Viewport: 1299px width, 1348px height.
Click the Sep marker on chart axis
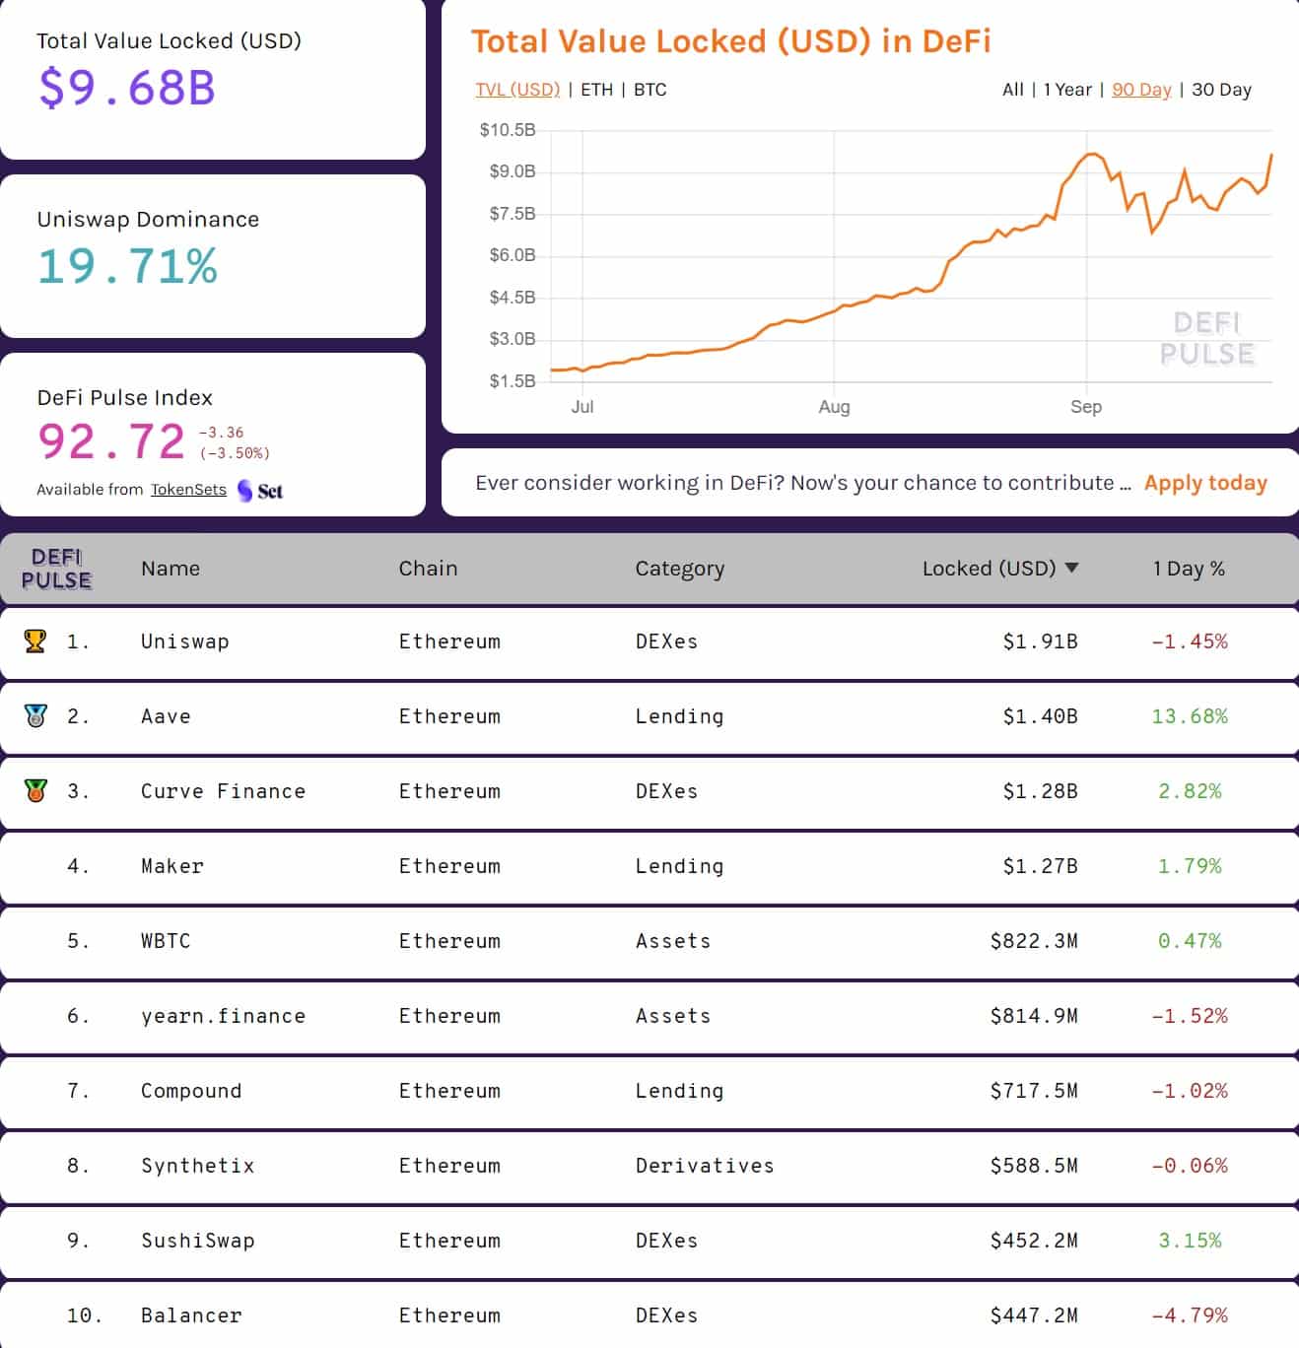pyautogui.click(x=1085, y=407)
